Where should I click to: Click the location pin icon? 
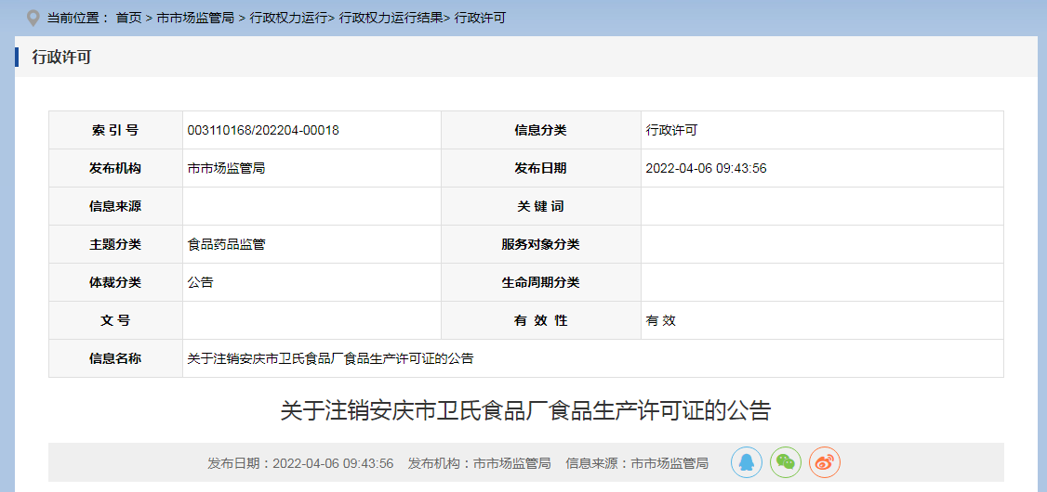[x=32, y=18]
